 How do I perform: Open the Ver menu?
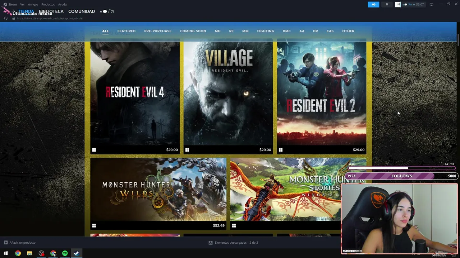[22, 4]
